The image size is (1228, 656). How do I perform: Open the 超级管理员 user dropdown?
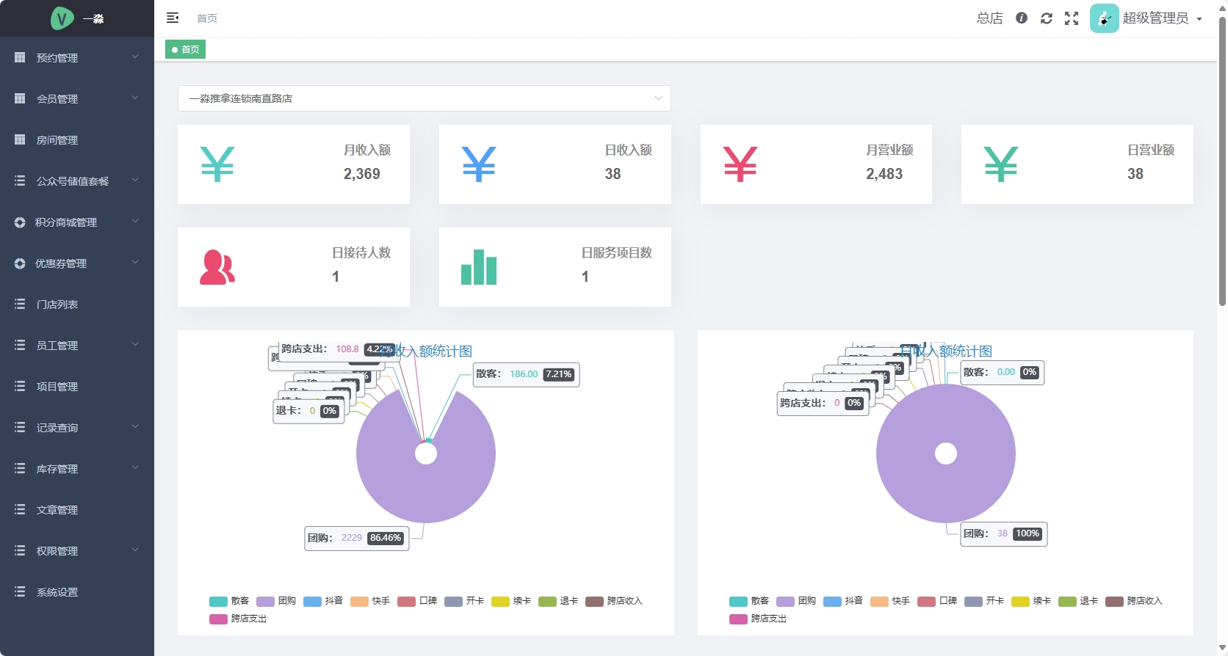(1162, 18)
